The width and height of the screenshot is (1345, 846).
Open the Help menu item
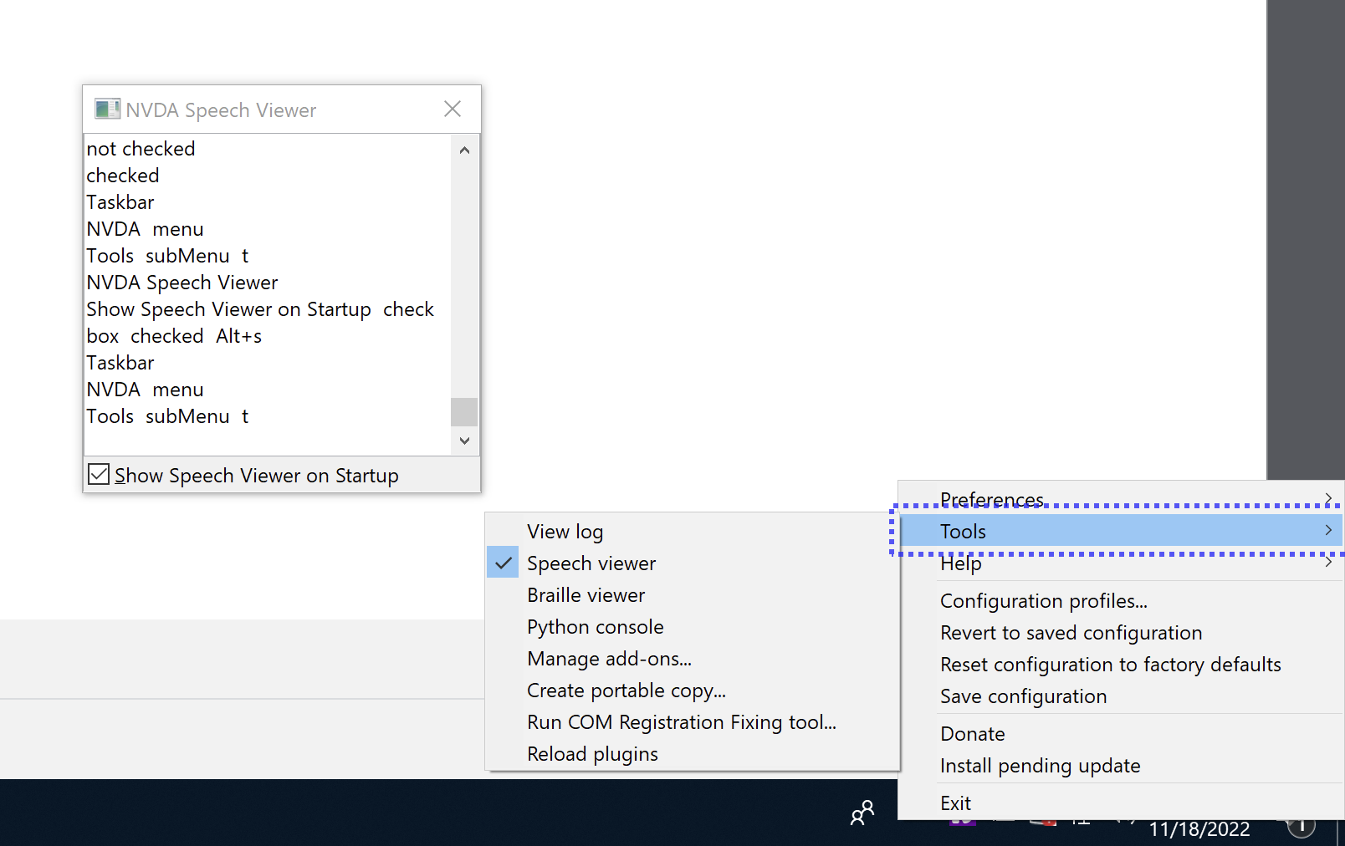(1121, 563)
